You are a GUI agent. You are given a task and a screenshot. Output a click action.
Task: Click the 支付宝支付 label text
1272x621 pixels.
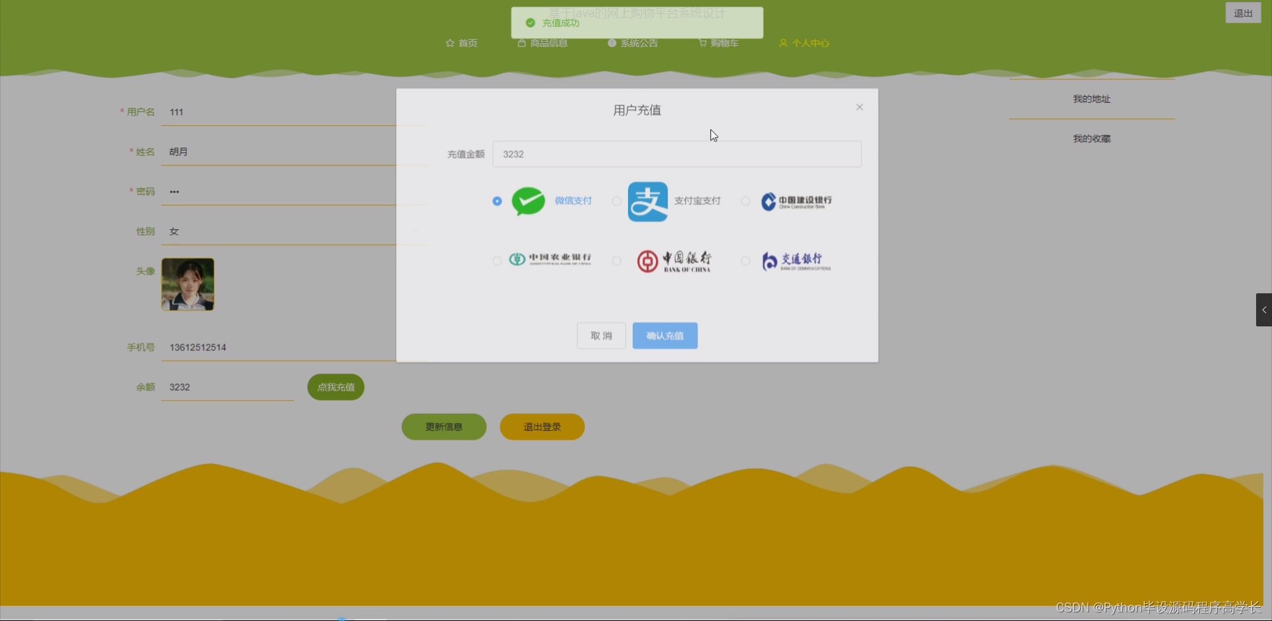(x=697, y=201)
